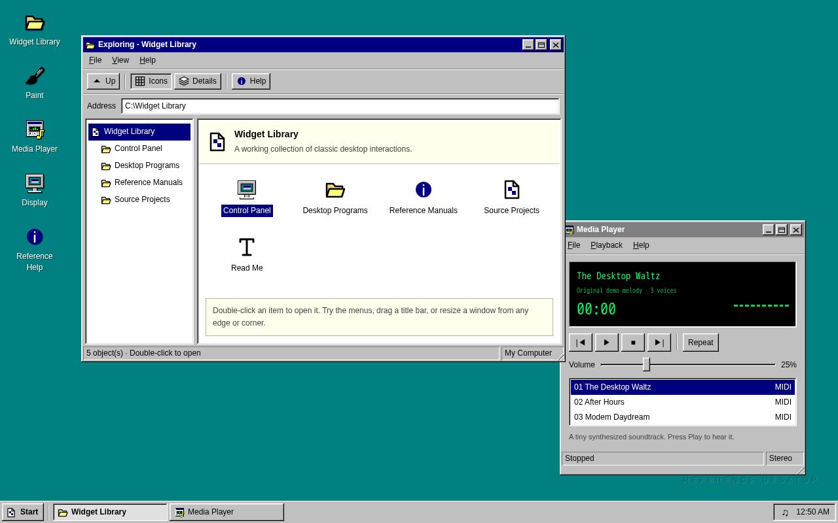Viewport: 838px width, 523px height.
Task: Open the File menu in Exploring window
Action: [96, 60]
